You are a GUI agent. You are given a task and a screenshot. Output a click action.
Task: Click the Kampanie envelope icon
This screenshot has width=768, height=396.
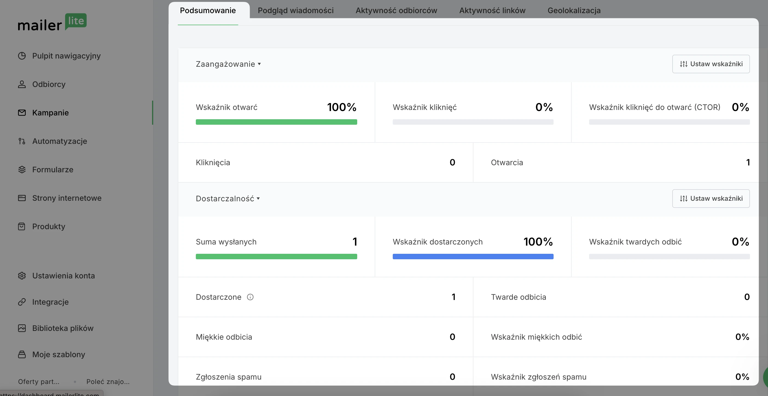(x=22, y=113)
